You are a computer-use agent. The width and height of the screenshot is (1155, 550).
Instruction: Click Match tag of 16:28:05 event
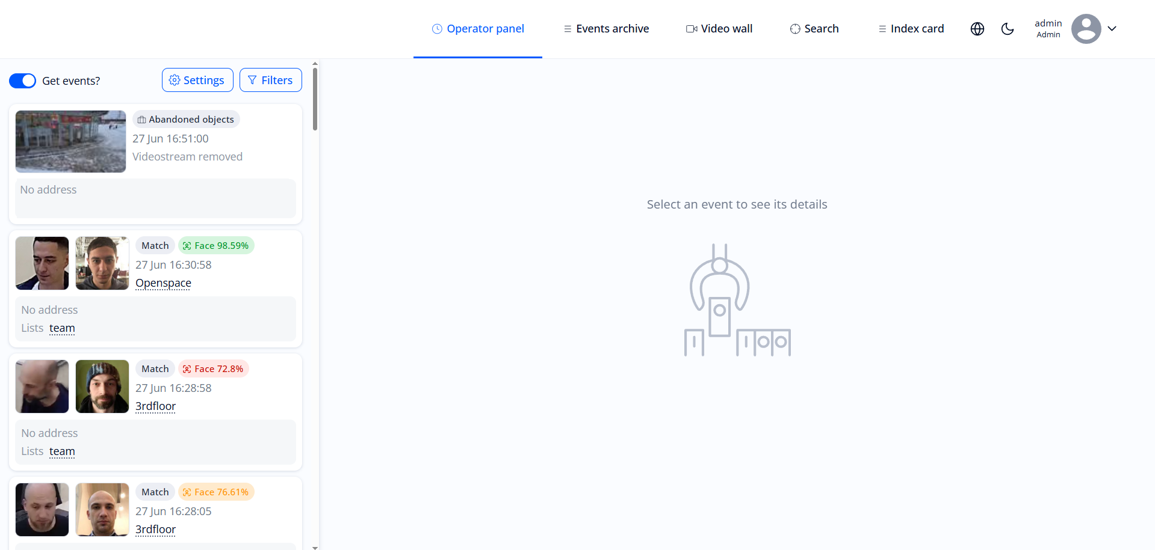155,492
